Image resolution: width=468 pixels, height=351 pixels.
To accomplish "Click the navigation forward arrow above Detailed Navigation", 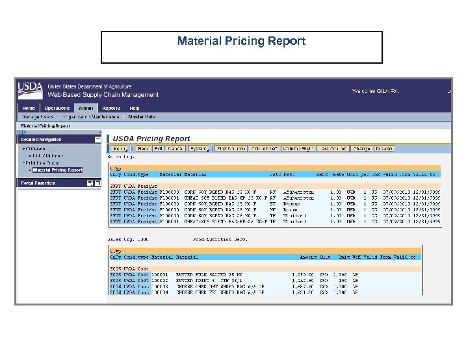I will pos(25,132).
